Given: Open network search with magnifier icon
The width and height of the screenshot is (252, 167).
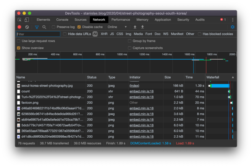Looking at the screenshot, I should point(44,27).
